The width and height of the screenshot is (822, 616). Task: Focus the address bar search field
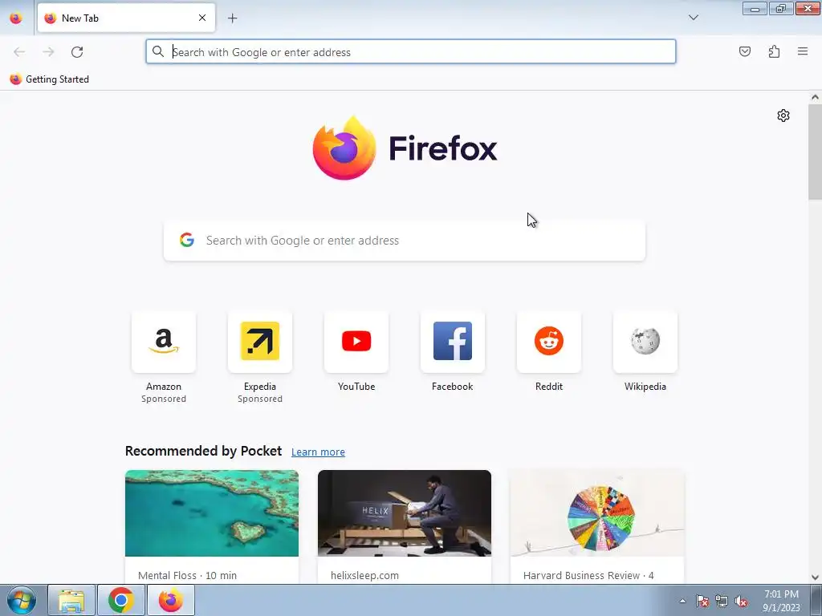[x=411, y=52]
